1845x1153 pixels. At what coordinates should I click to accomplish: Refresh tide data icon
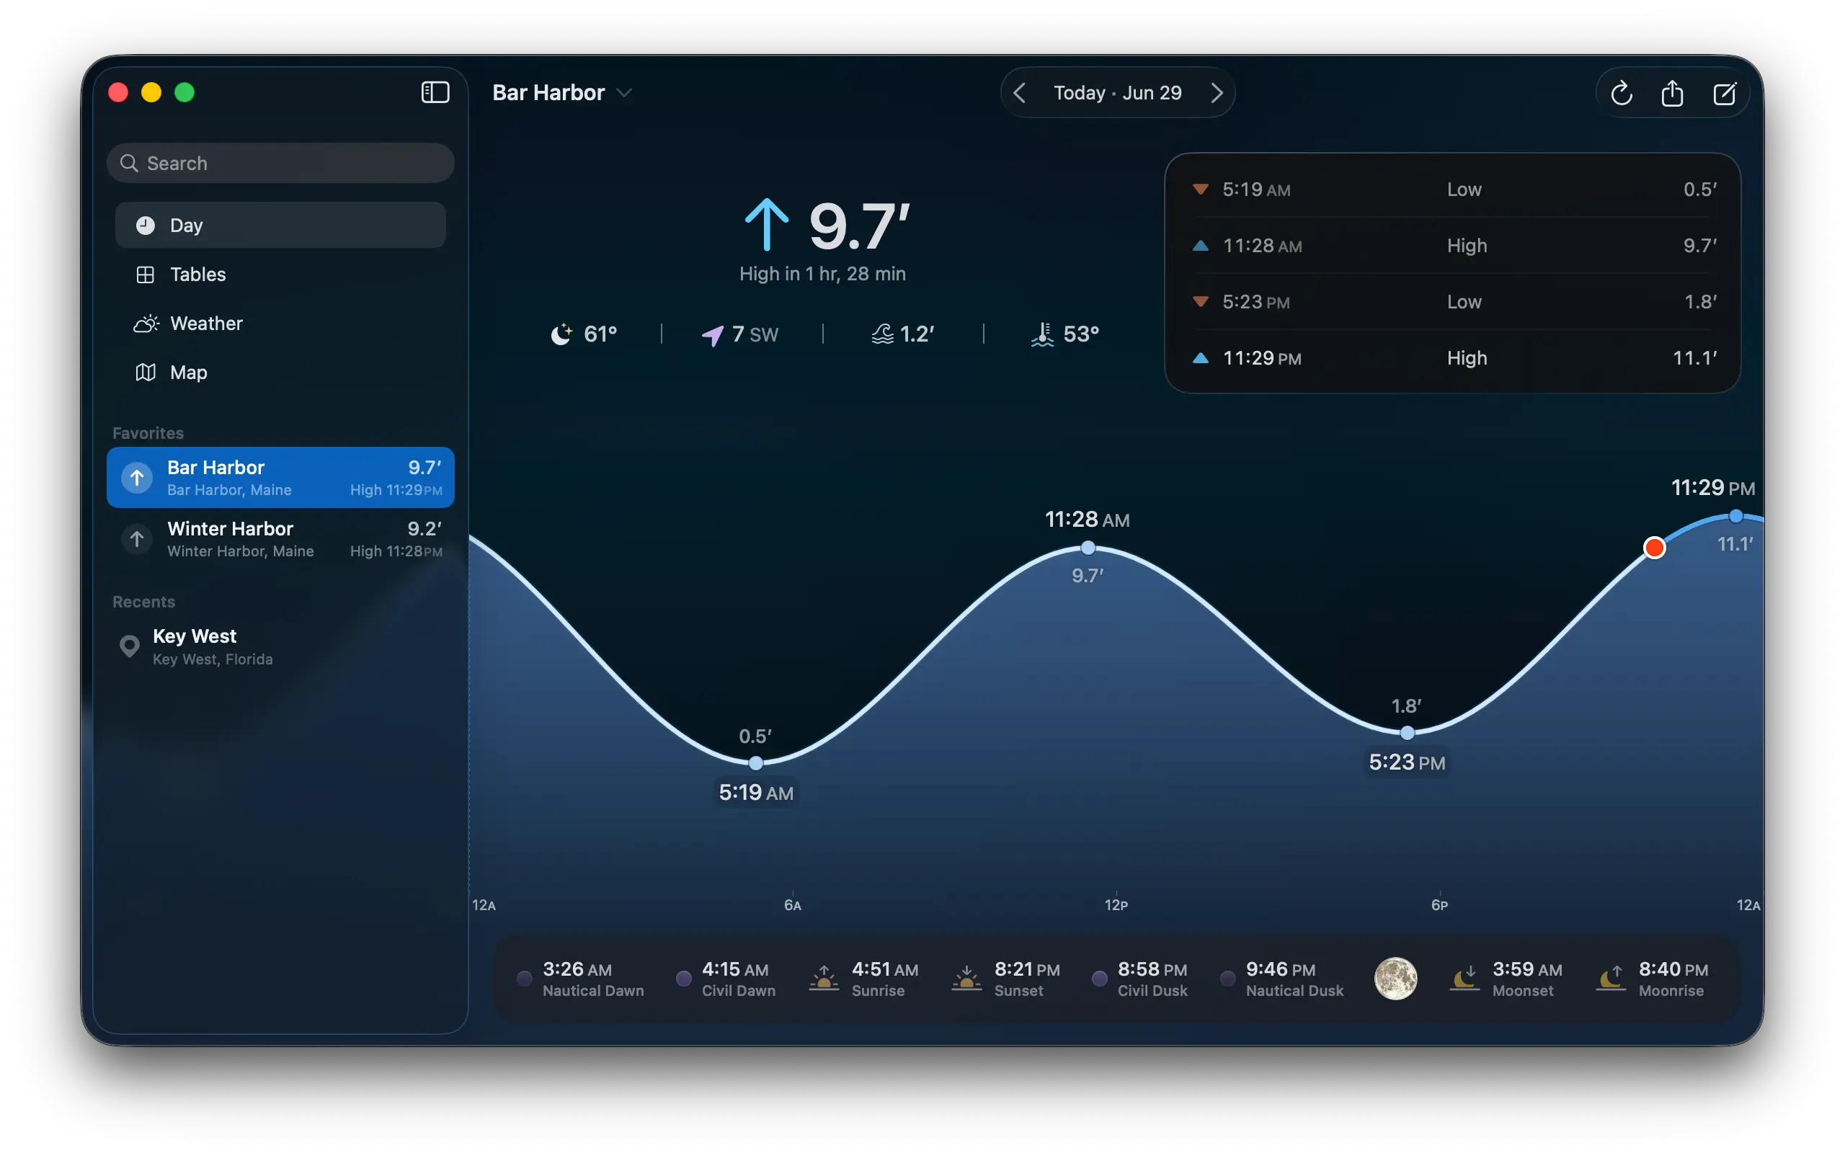(x=1621, y=93)
